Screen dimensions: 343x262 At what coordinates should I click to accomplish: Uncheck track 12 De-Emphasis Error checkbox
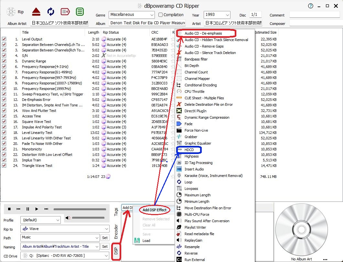(x=4, y=100)
